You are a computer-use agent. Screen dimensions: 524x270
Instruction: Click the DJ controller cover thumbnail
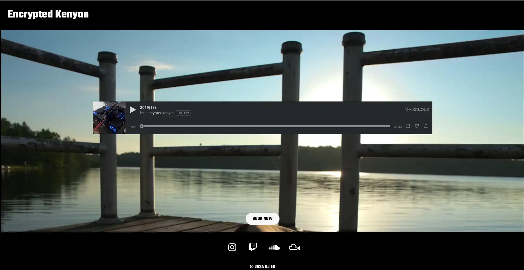pyautogui.click(x=109, y=118)
